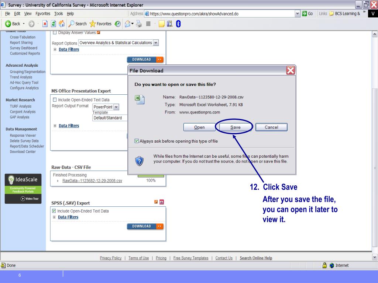Screen dimensions: 378x283
Task: Open RawData--1123682-12-29-2008.csv link
Action: 92,181
